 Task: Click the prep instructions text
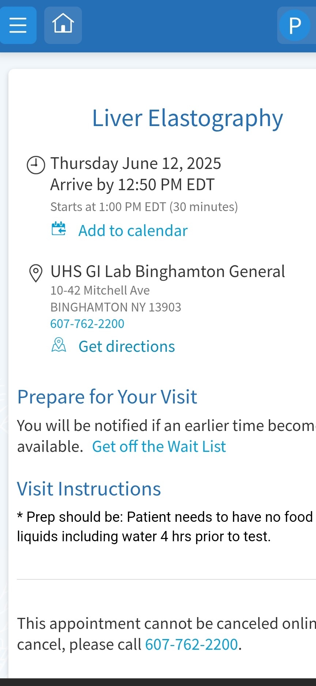(x=165, y=527)
